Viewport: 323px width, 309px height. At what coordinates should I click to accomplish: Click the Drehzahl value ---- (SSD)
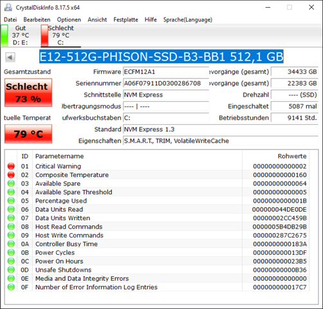pyautogui.click(x=295, y=95)
